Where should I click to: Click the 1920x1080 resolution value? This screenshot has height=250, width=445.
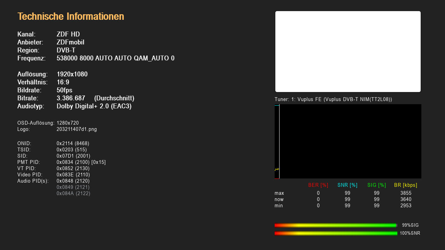[72, 74]
